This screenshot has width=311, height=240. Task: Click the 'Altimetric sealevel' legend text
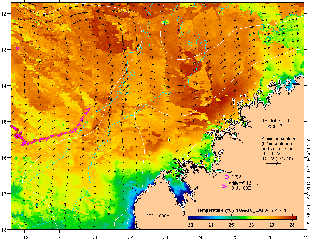pyautogui.click(x=280, y=139)
